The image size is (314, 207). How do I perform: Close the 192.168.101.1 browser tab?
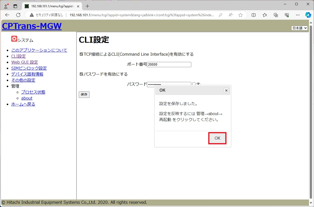[x=78, y=6]
